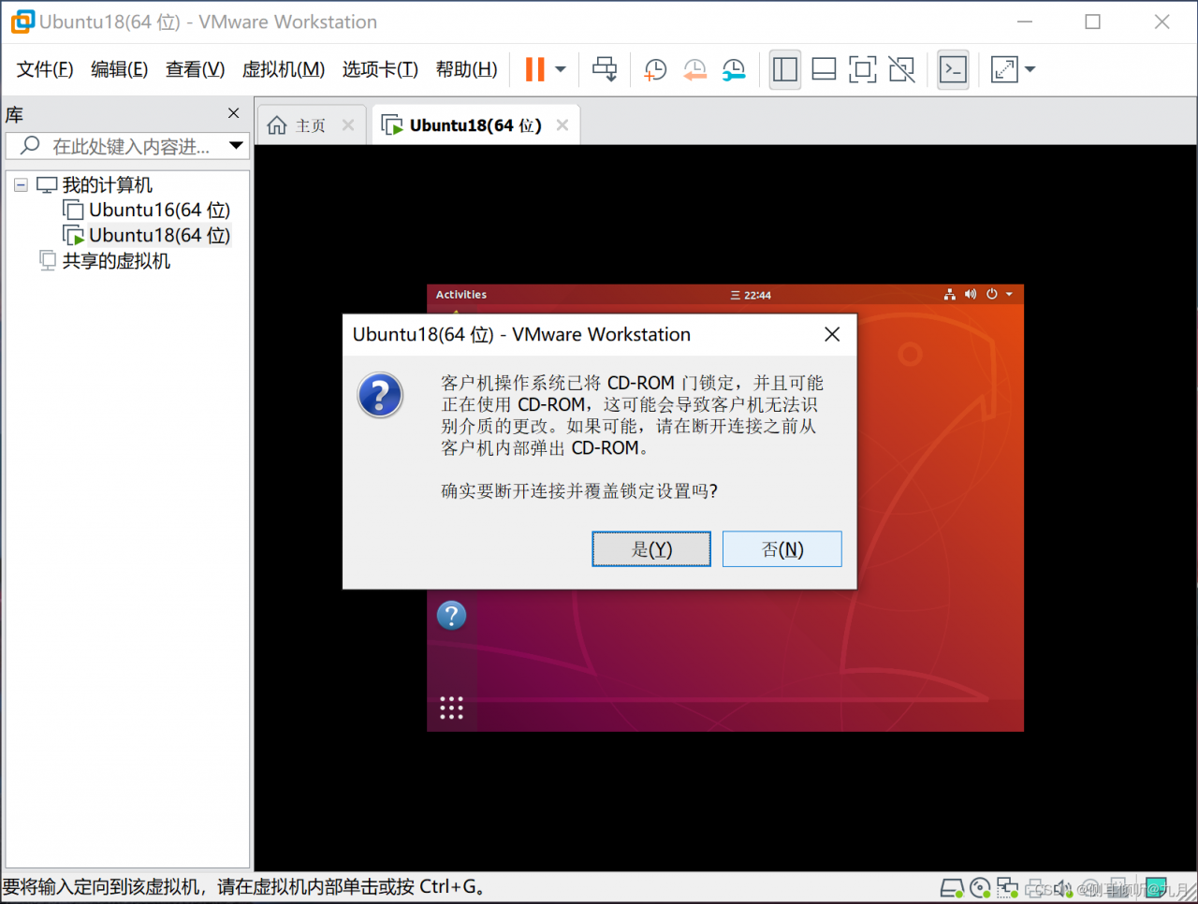Open the Ubuntu system menu arrow
This screenshot has width=1198, height=904.
point(1009,295)
